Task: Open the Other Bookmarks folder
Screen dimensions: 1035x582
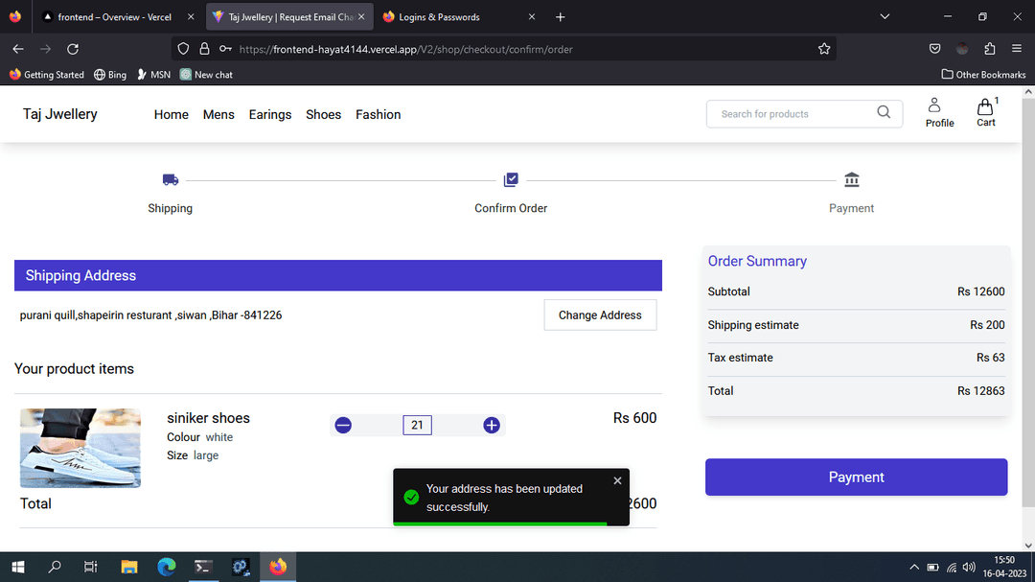Action: (x=983, y=75)
